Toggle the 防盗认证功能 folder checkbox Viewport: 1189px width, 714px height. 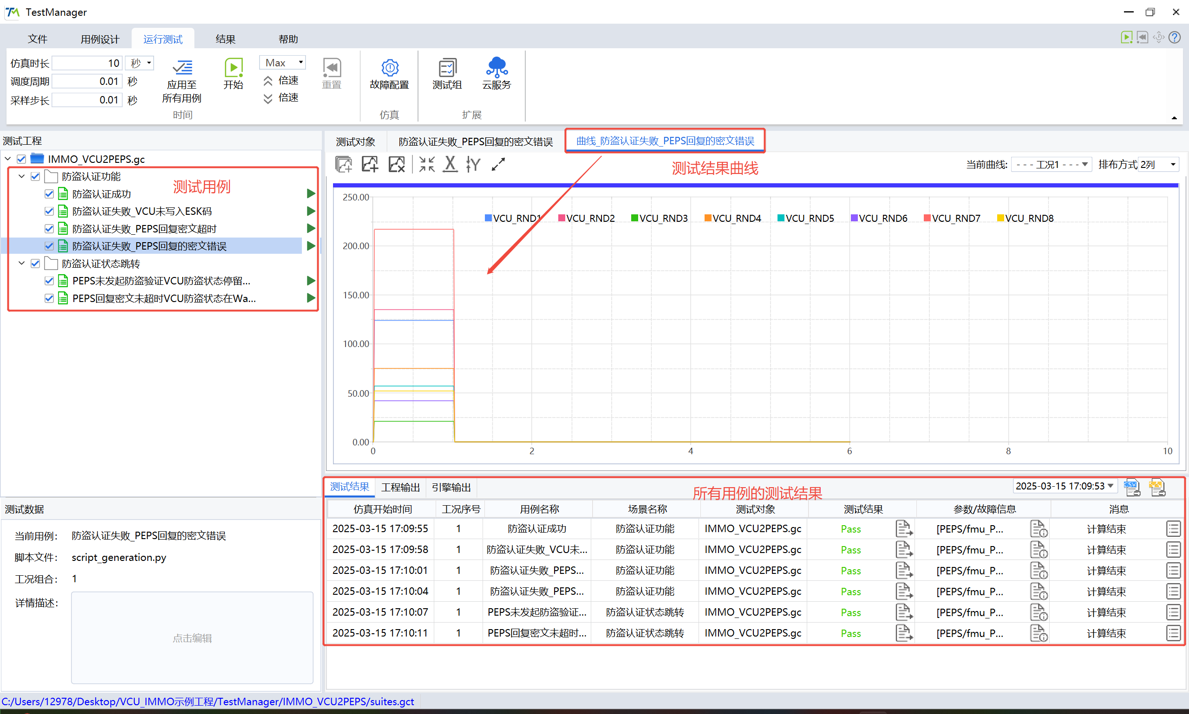(x=35, y=177)
